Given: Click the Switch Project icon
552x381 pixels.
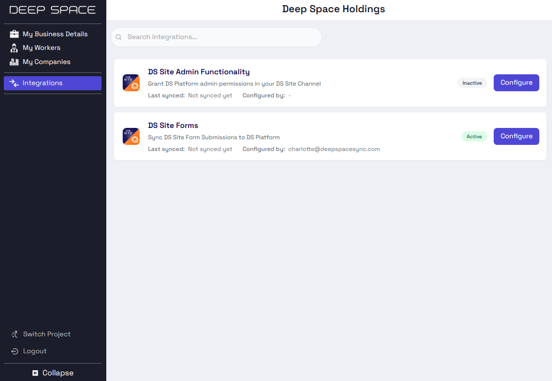Looking at the screenshot, I should pyautogui.click(x=15, y=334).
